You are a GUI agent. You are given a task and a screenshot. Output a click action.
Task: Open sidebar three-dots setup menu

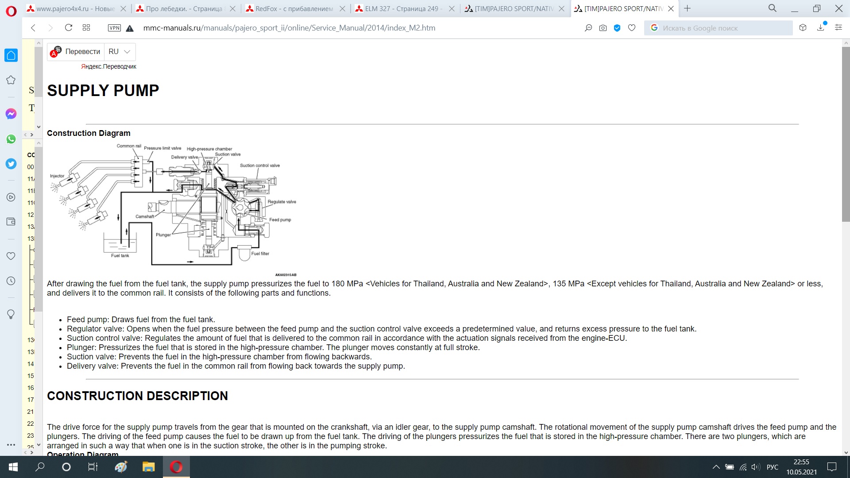[x=11, y=444]
